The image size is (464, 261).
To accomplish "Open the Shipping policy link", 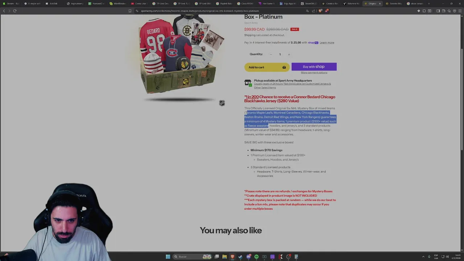I will [250, 35].
